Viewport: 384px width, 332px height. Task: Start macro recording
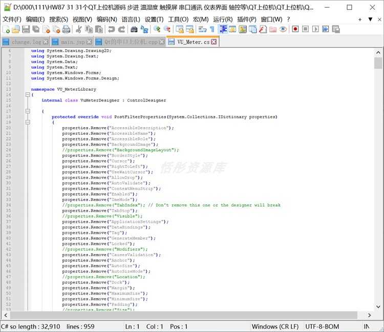click(295, 29)
